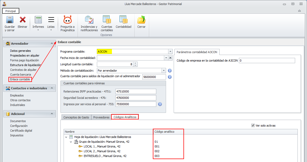
Task: Switch to Conceptos de Gasto tab
Action: [76, 117]
